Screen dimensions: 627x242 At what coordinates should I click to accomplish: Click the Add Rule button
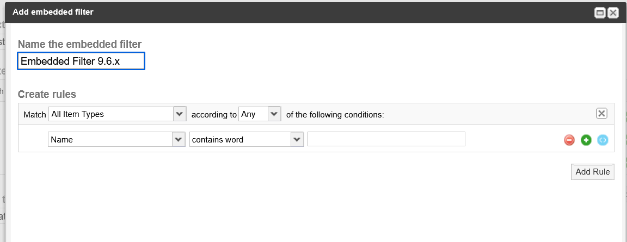(x=592, y=172)
